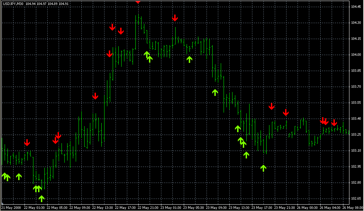Click the 26 May 00:30 time label
364x211 pixels.
[307, 208]
